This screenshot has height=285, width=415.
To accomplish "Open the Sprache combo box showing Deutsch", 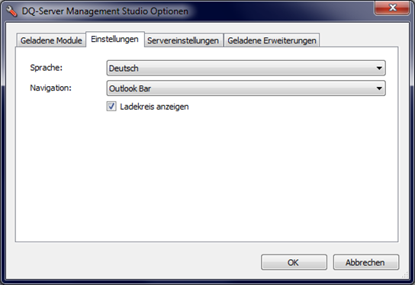I will click(x=246, y=68).
